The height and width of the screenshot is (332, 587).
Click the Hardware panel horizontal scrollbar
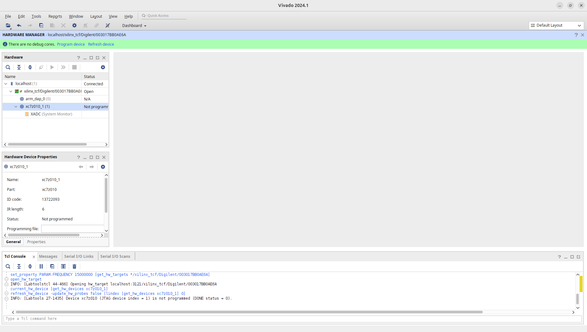pos(48,145)
